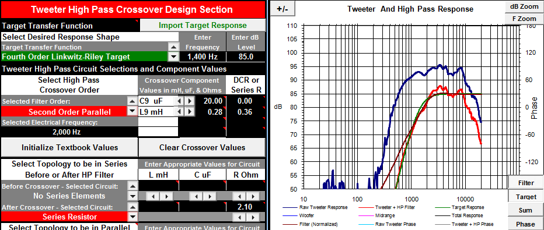
Task: Click the R Ohm scrollbar right arrow
Action: pos(253,196)
